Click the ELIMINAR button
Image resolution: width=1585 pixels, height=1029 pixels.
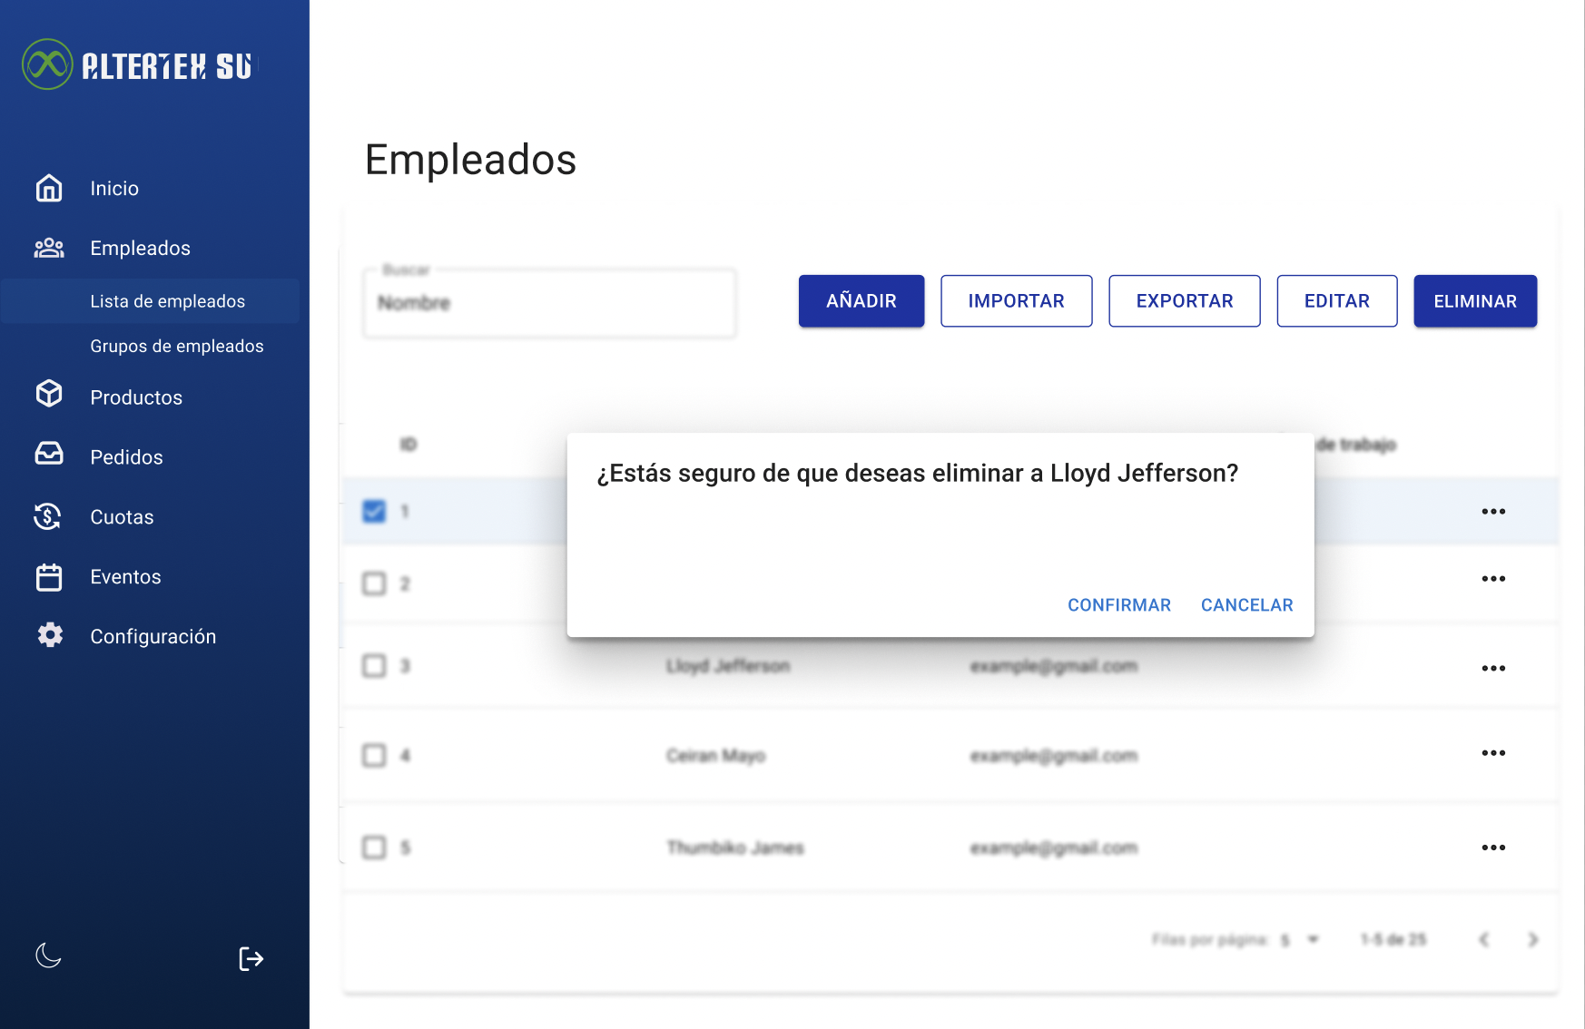coord(1475,301)
